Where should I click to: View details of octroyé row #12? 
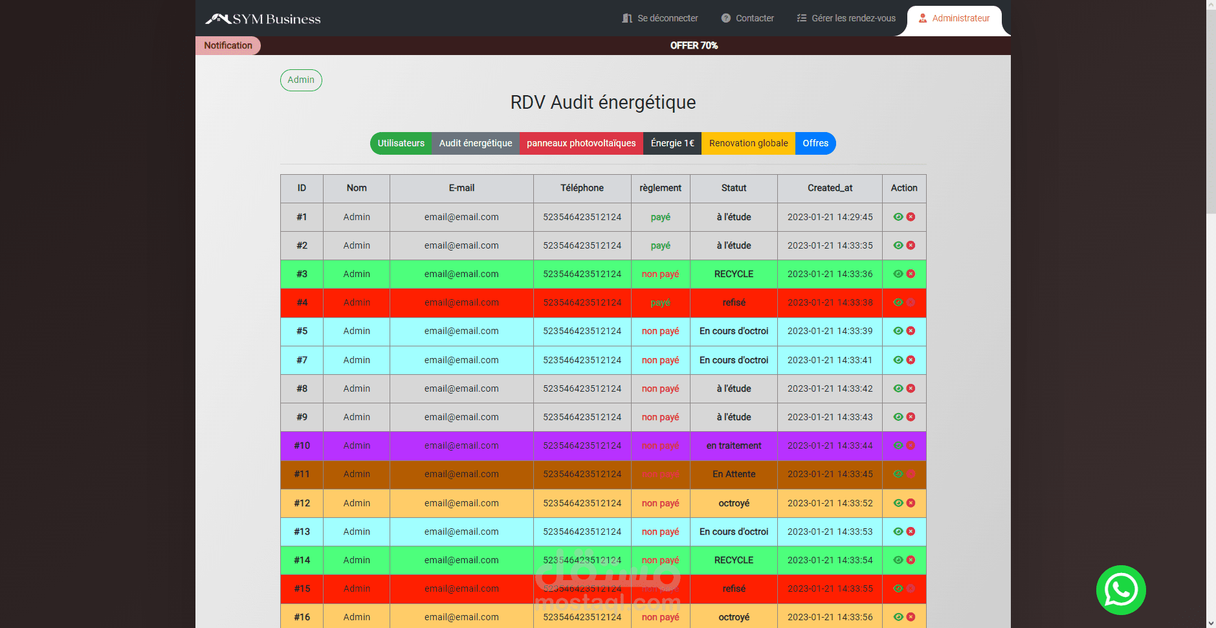(898, 503)
